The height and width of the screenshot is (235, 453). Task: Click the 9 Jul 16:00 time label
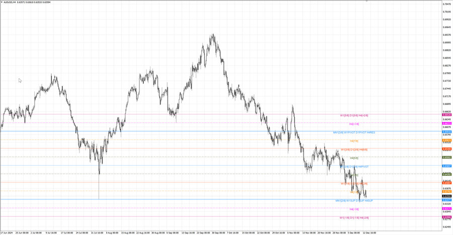pyautogui.click(x=51, y=232)
